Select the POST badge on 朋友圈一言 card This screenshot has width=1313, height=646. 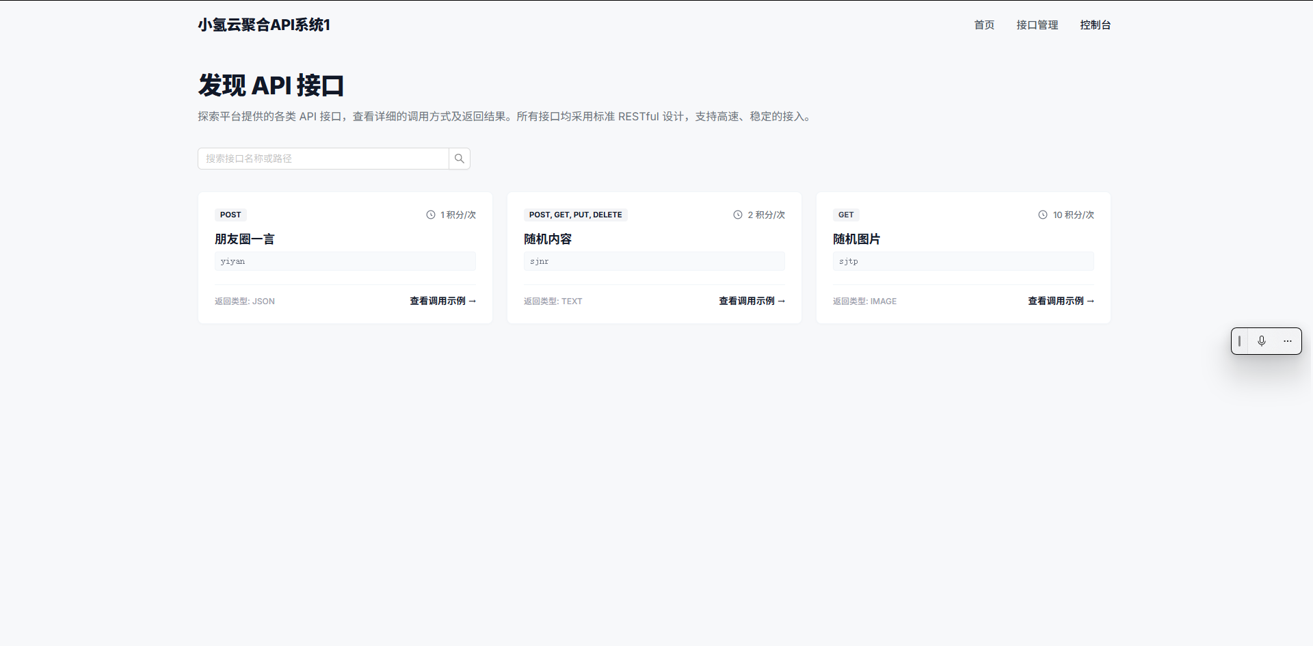coord(230,215)
